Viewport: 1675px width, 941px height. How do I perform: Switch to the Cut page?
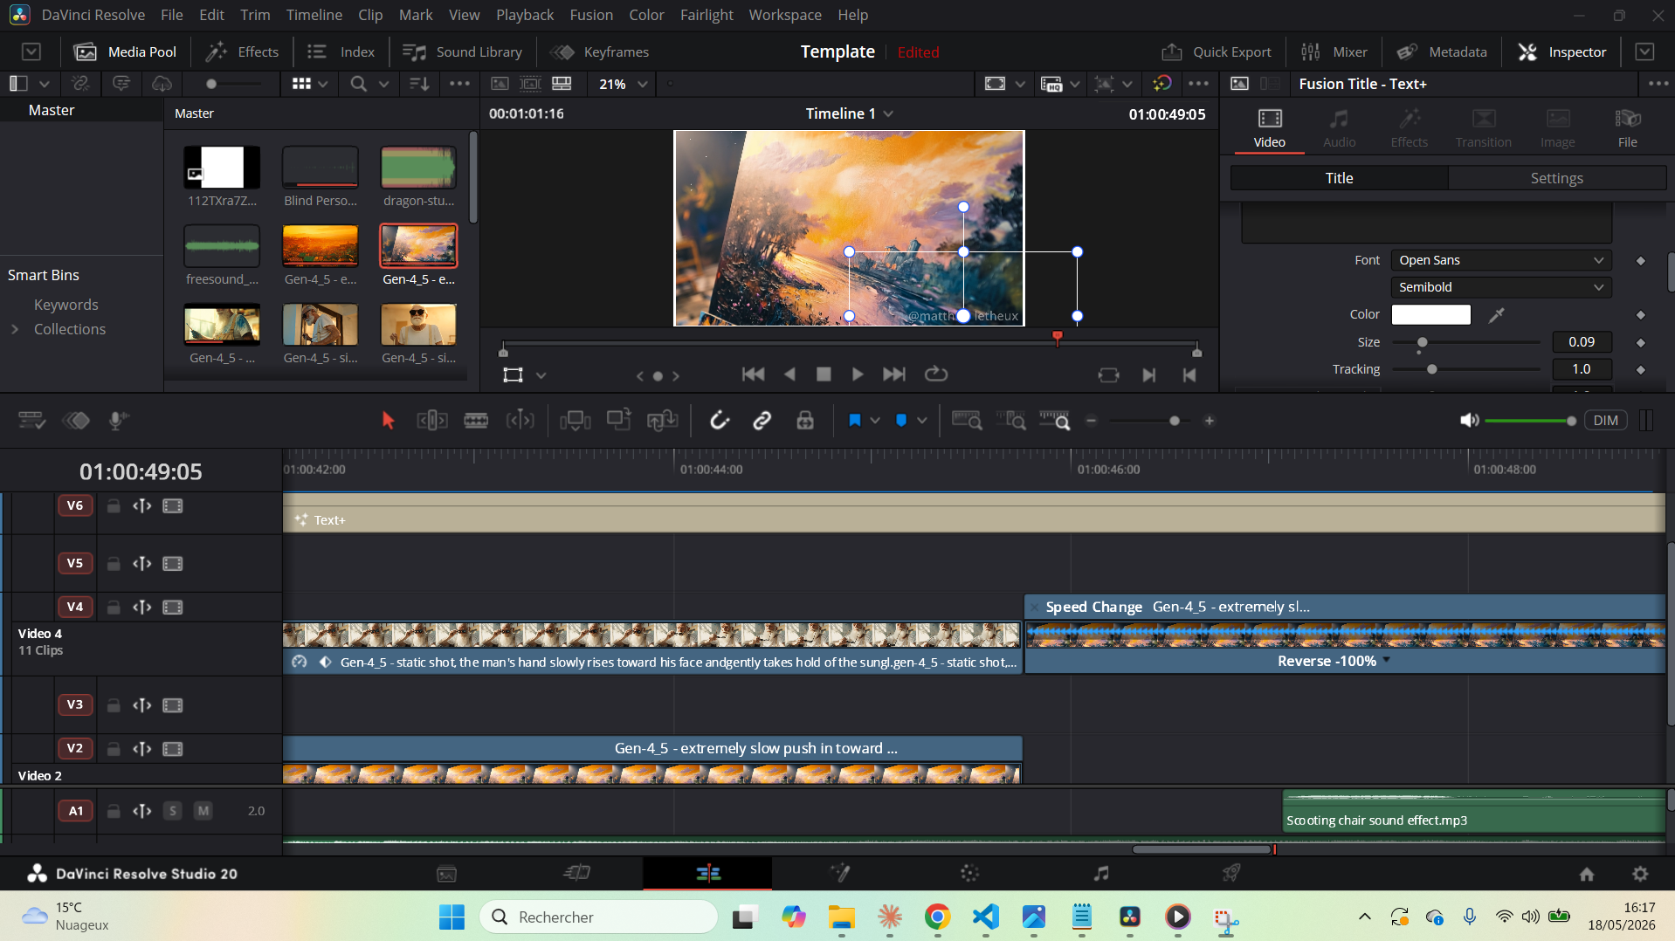[x=577, y=873]
